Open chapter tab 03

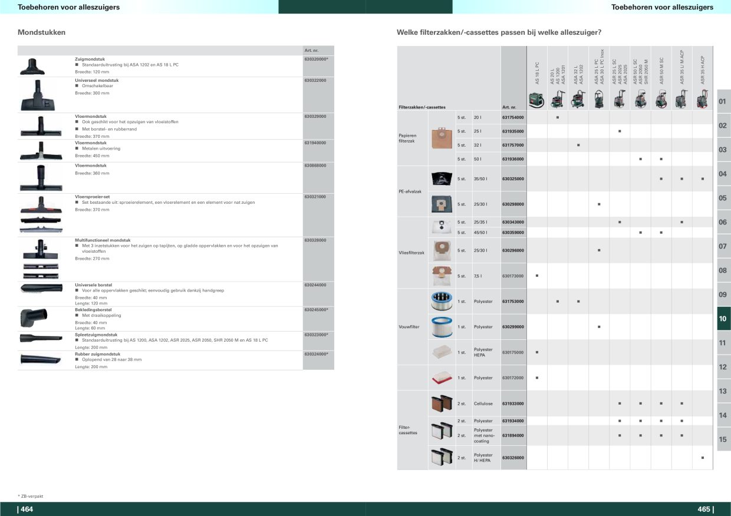[723, 150]
